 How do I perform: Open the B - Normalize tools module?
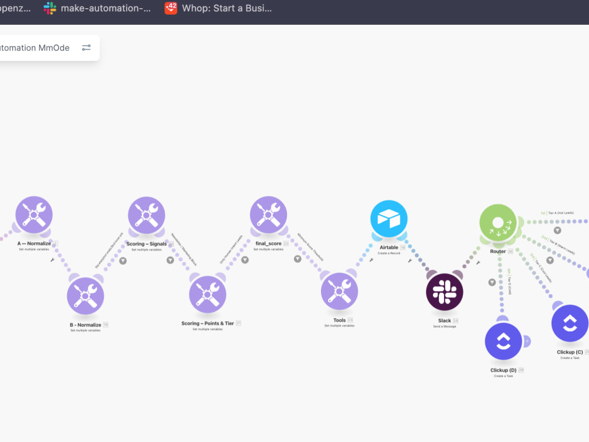click(85, 296)
